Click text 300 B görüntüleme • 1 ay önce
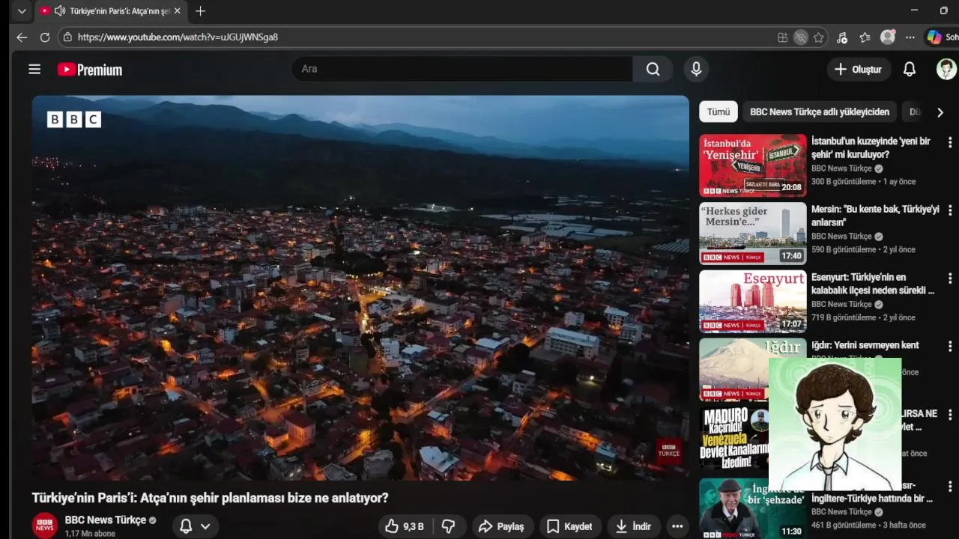This screenshot has height=539, width=959. pyautogui.click(x=863, y=182)
